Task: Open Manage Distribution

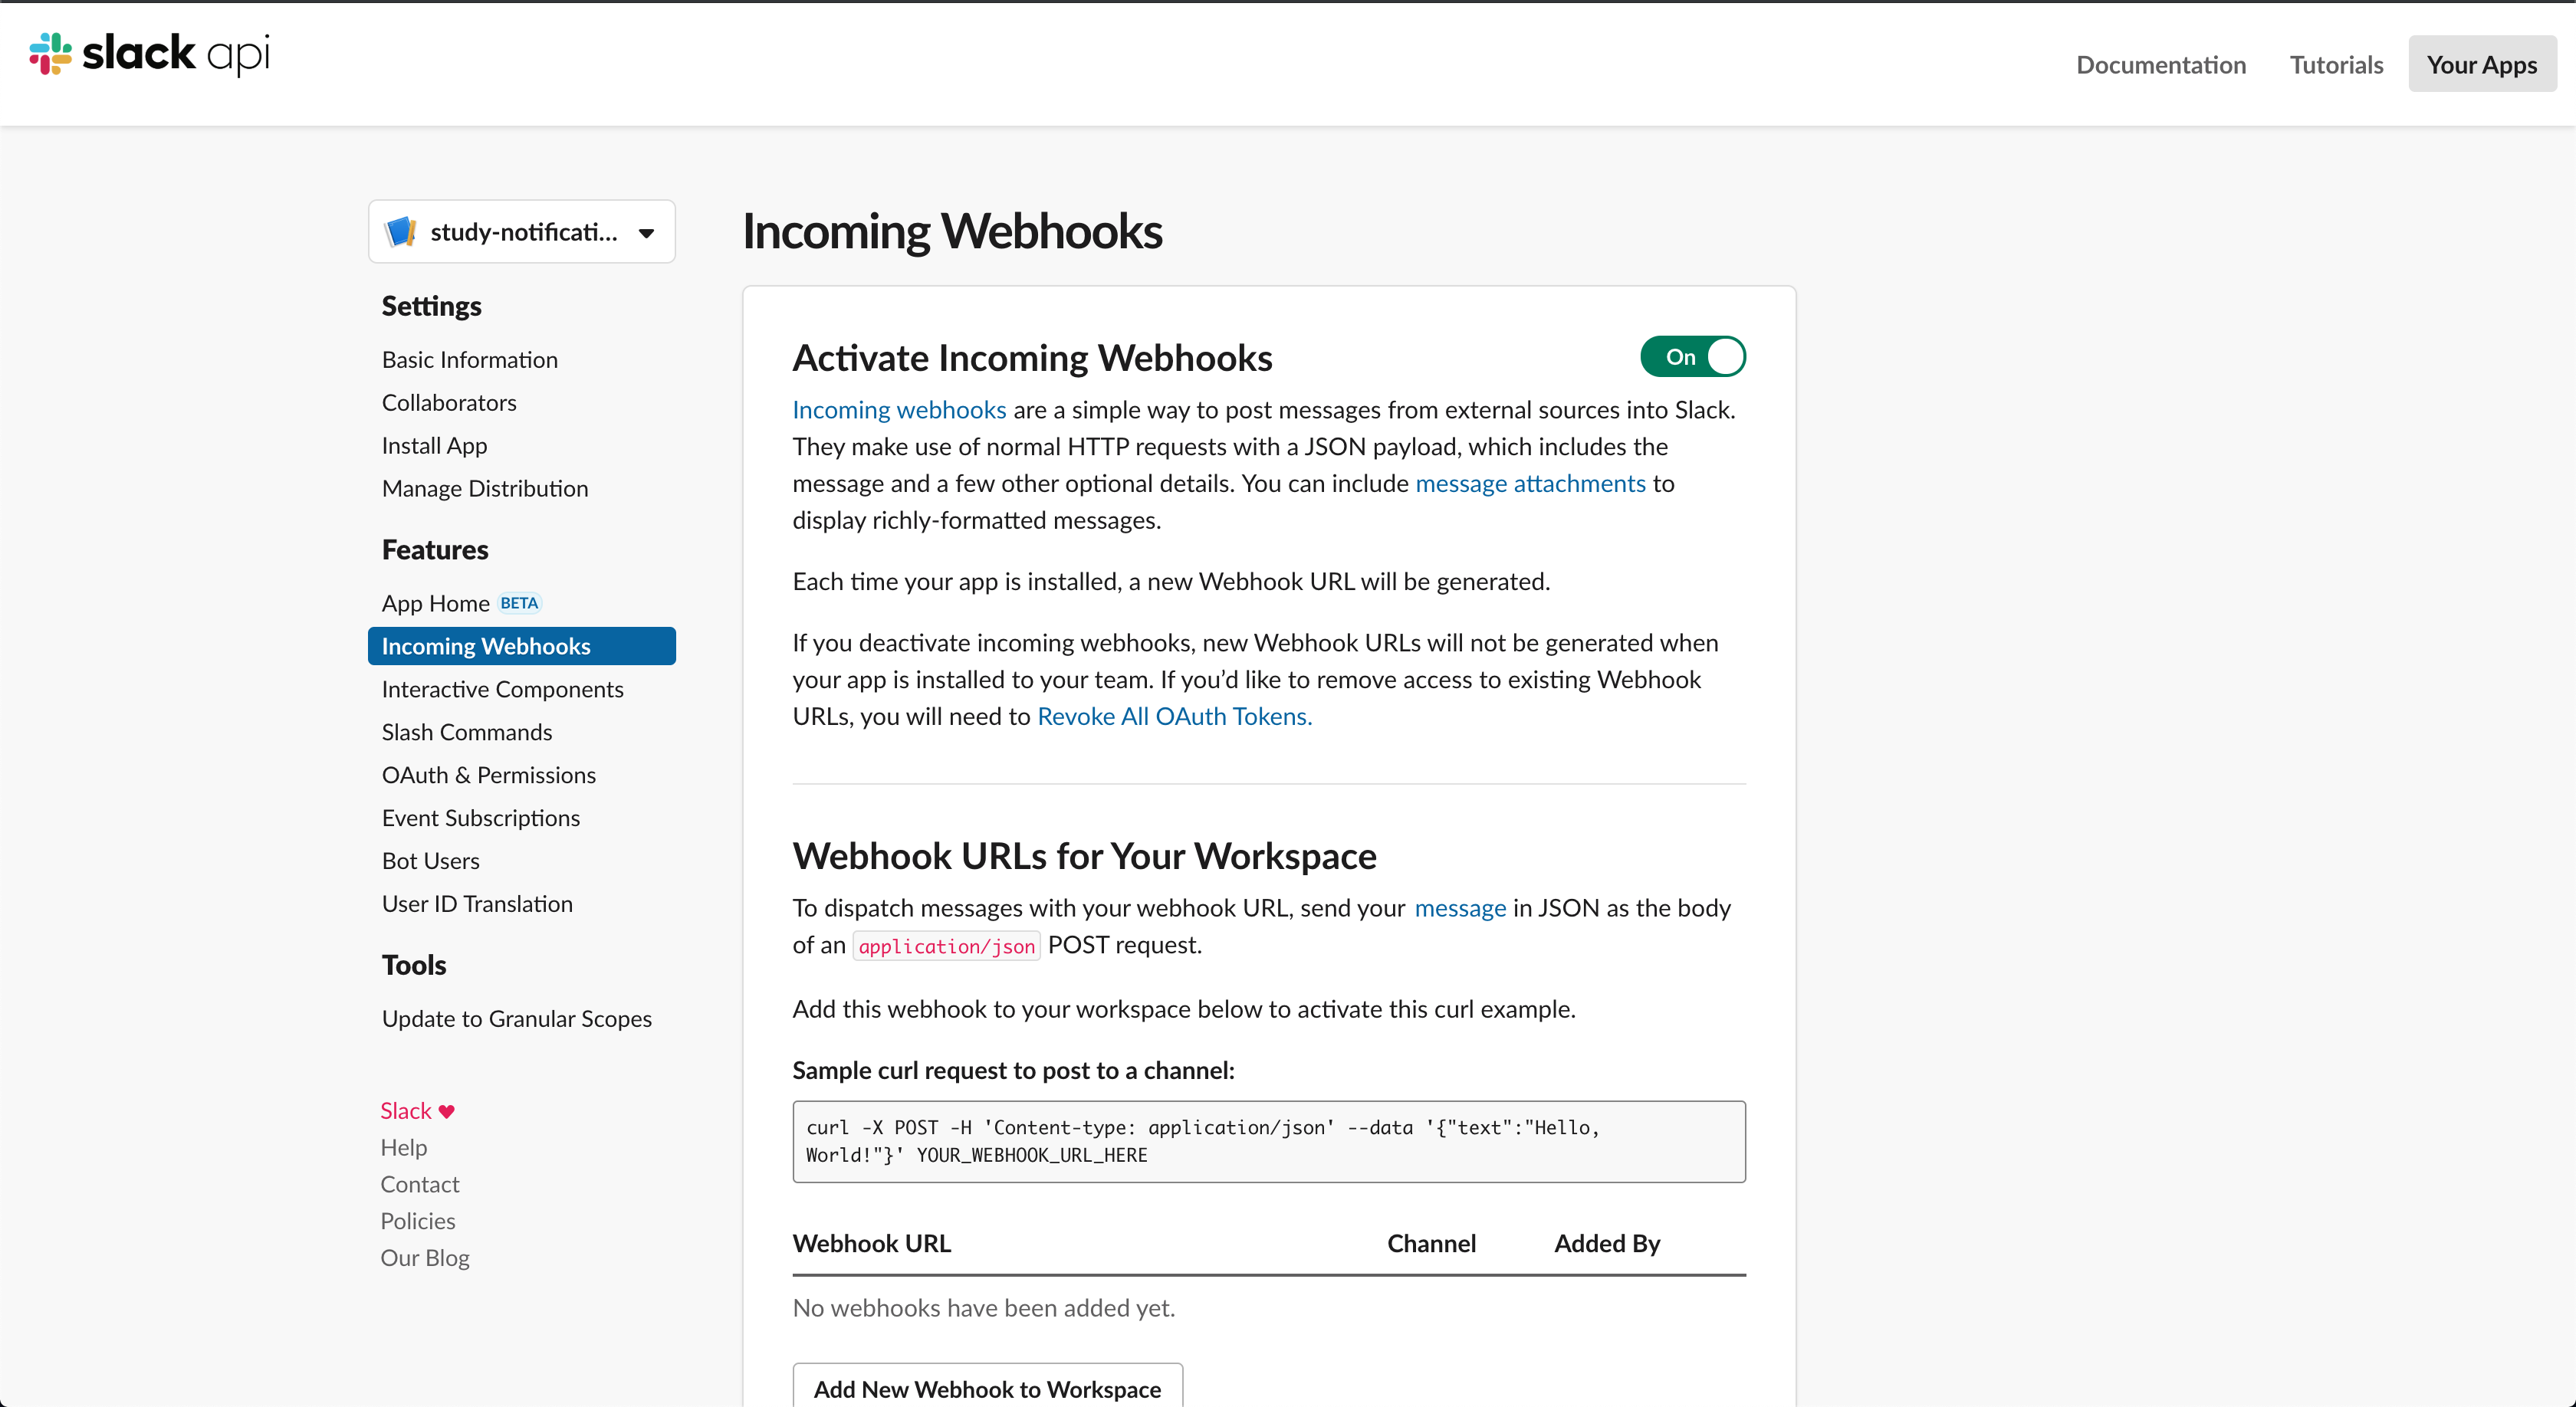Action: (485, 489)
